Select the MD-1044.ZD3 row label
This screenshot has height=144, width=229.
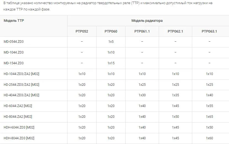point(14,52)
